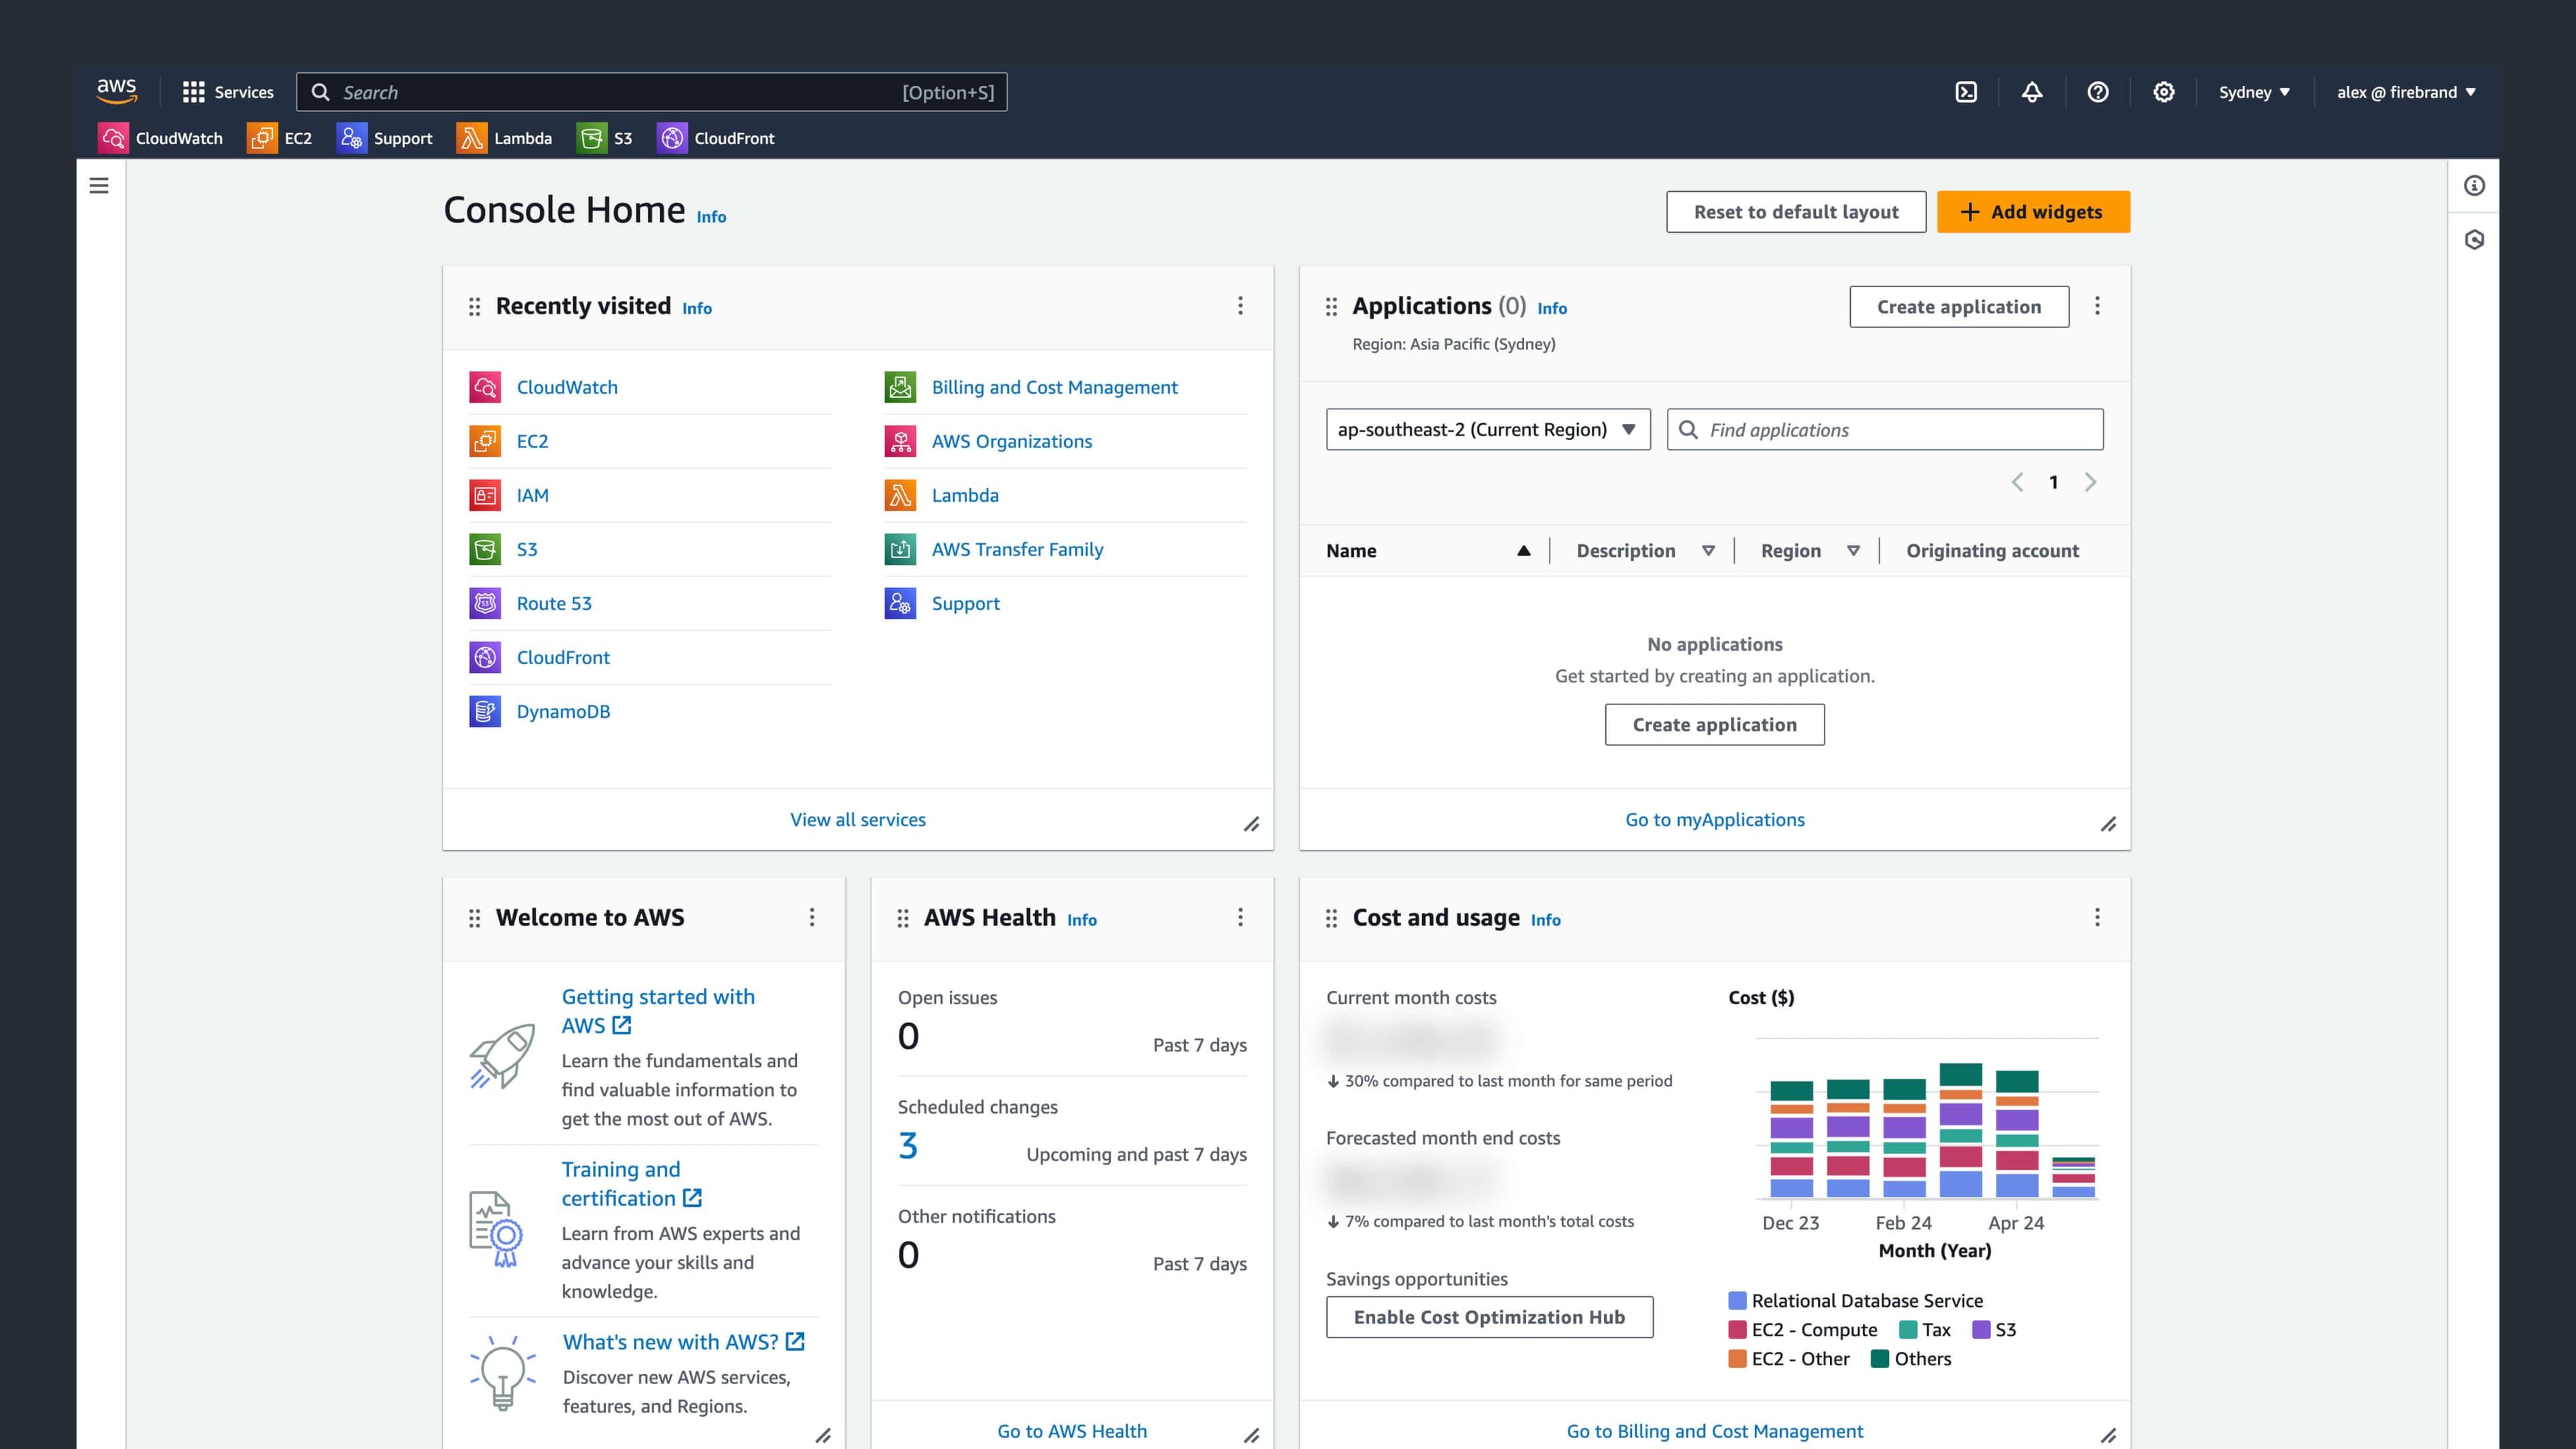This screenshot has height=1449, width=2576.
Task: Open AWS Health widget options menu
Action: (1240, 917)
